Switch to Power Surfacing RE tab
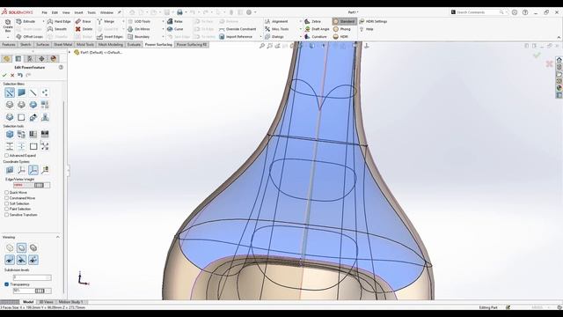 click(x=192, y=45)
